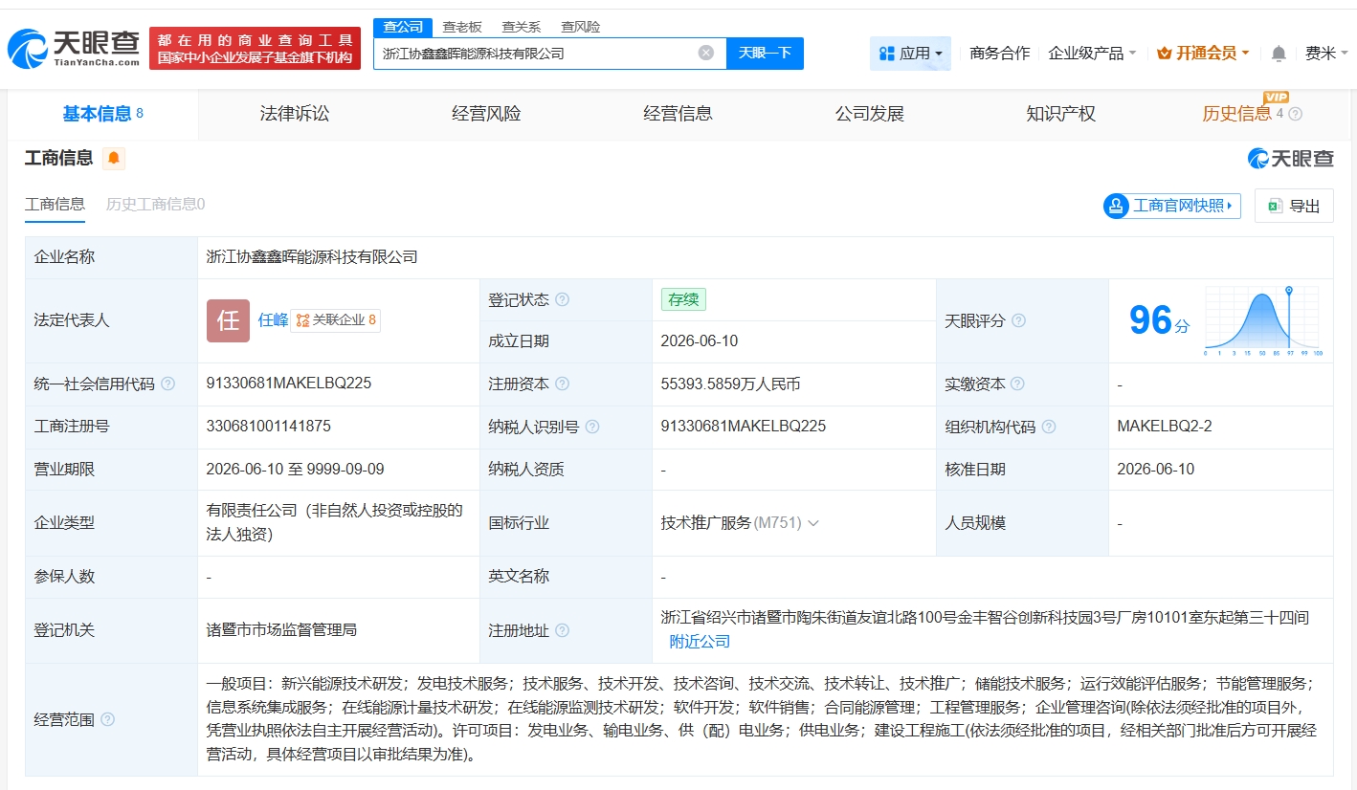Click help icon next to 注册地址

click(x=562, y=630)
